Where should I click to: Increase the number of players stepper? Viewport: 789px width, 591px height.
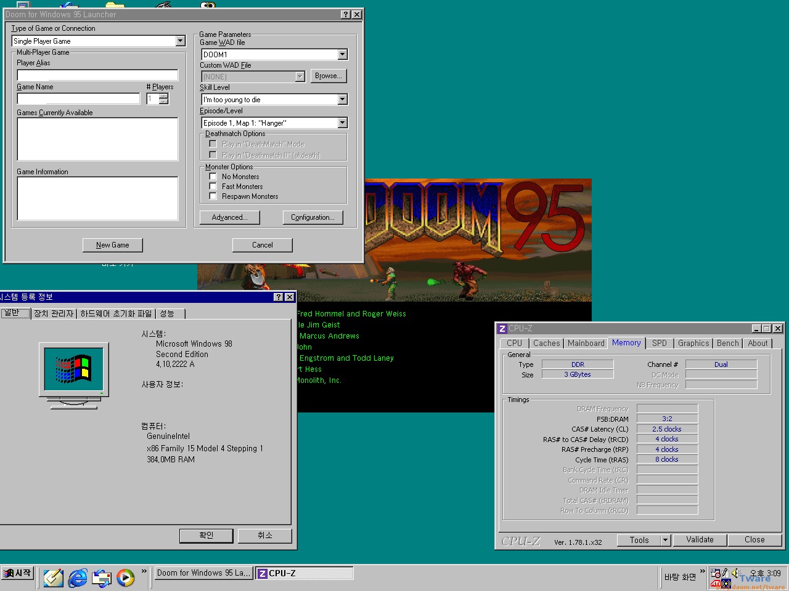click(x=163, y=96)
